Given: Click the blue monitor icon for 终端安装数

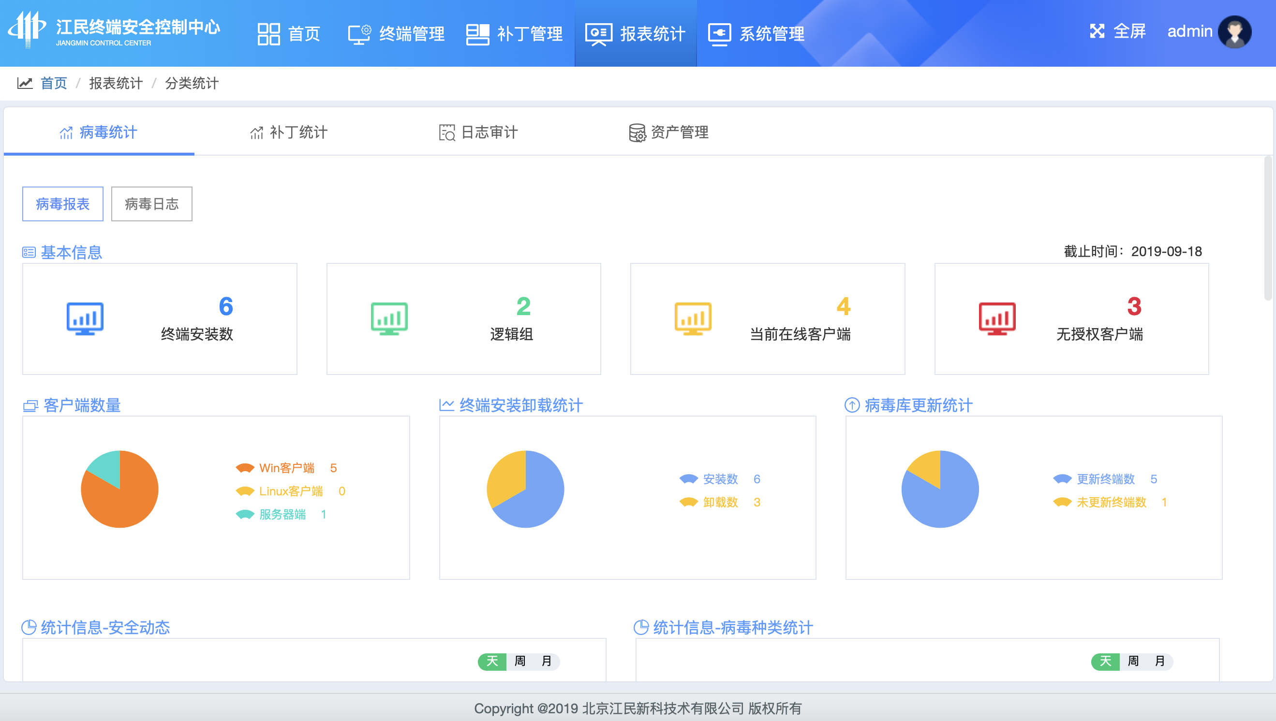Looking at the screenshot, I should click(85, 318).
